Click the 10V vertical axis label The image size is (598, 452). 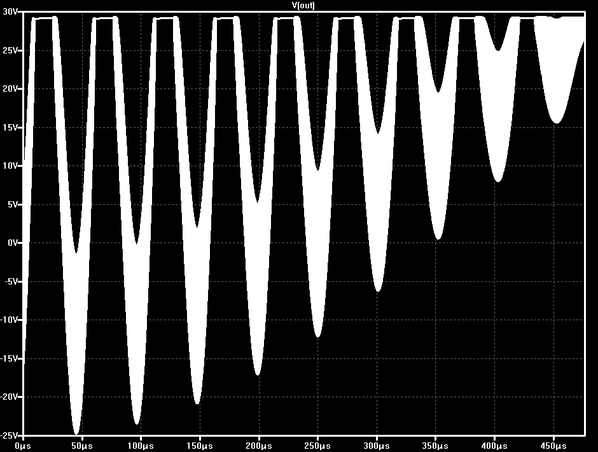[10, 166]
